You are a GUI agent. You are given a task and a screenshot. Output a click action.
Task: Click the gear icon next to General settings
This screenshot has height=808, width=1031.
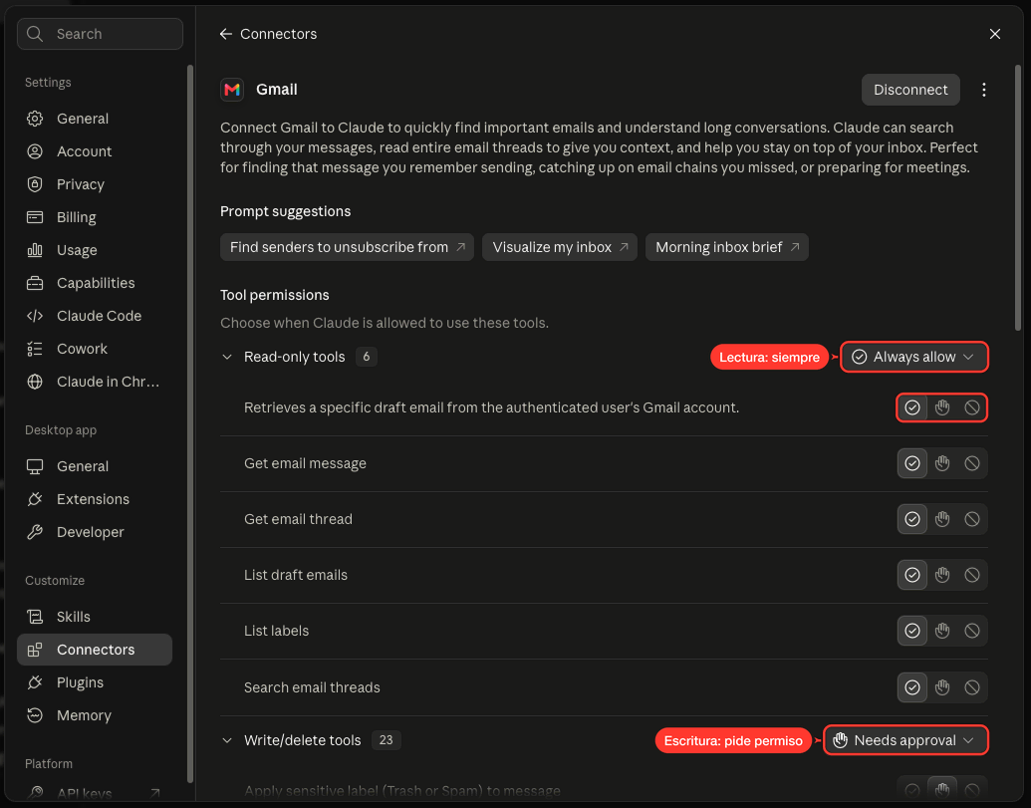(x=35, y=119)
